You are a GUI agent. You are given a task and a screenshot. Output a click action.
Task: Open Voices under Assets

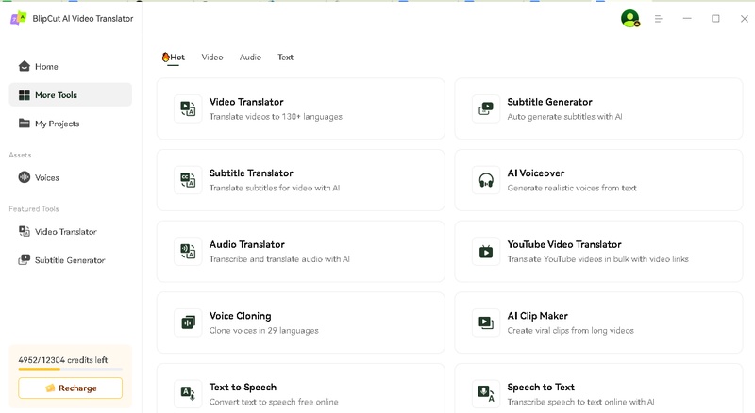point(46,177)
